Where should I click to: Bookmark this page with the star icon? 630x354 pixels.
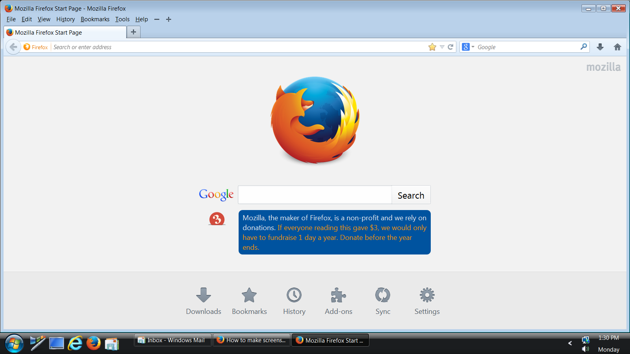pos(432,47)
